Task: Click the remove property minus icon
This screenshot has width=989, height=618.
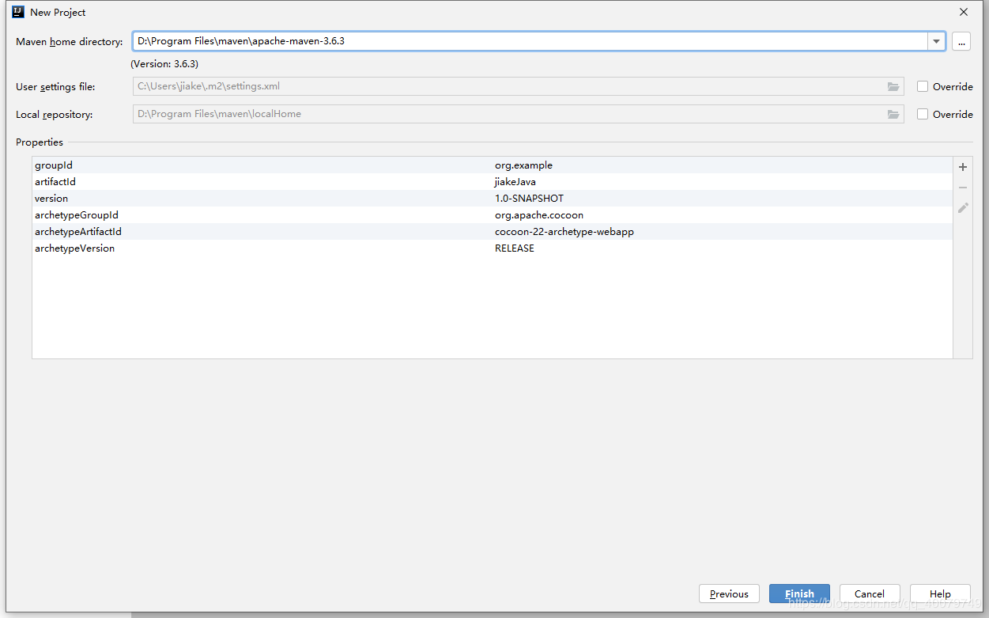Action: point(963,188)
